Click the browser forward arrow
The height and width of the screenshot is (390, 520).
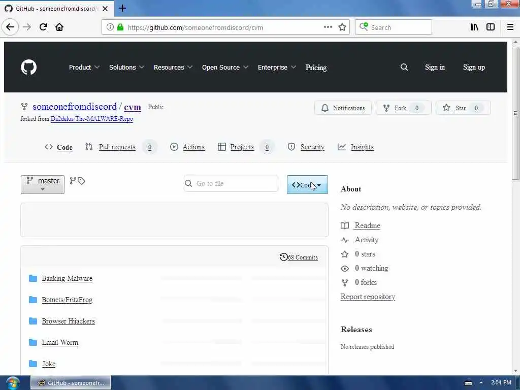click(x=27, y=27)
